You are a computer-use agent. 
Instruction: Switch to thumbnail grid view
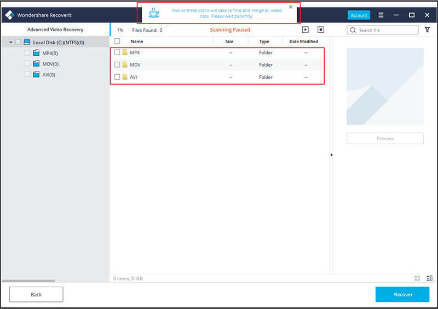[417, 278]
